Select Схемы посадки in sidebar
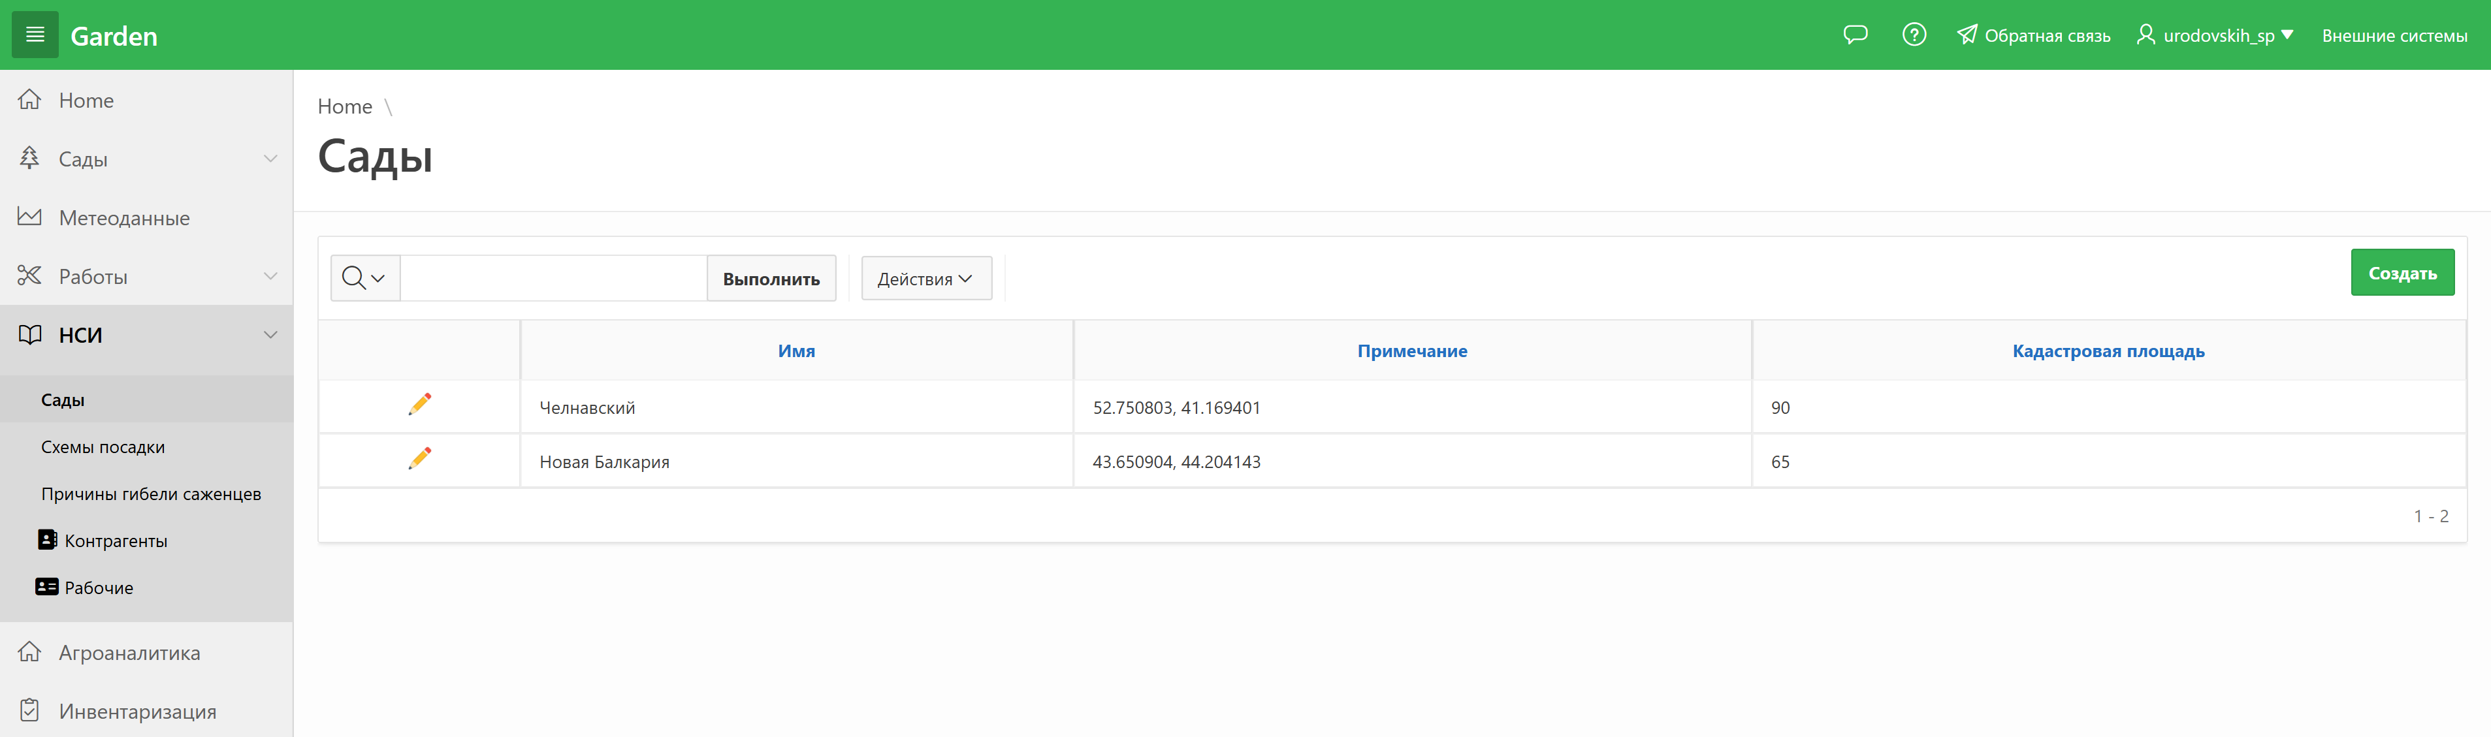Image resolution: width=2491 pixels, height=737 pixels. point(103,447)
